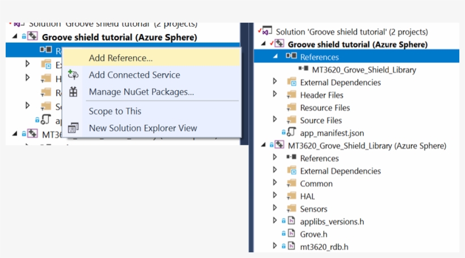465x258 pixels.
Task: Collapse Groove shield tutorial project in right panel
Action: [x=263, y=44]
